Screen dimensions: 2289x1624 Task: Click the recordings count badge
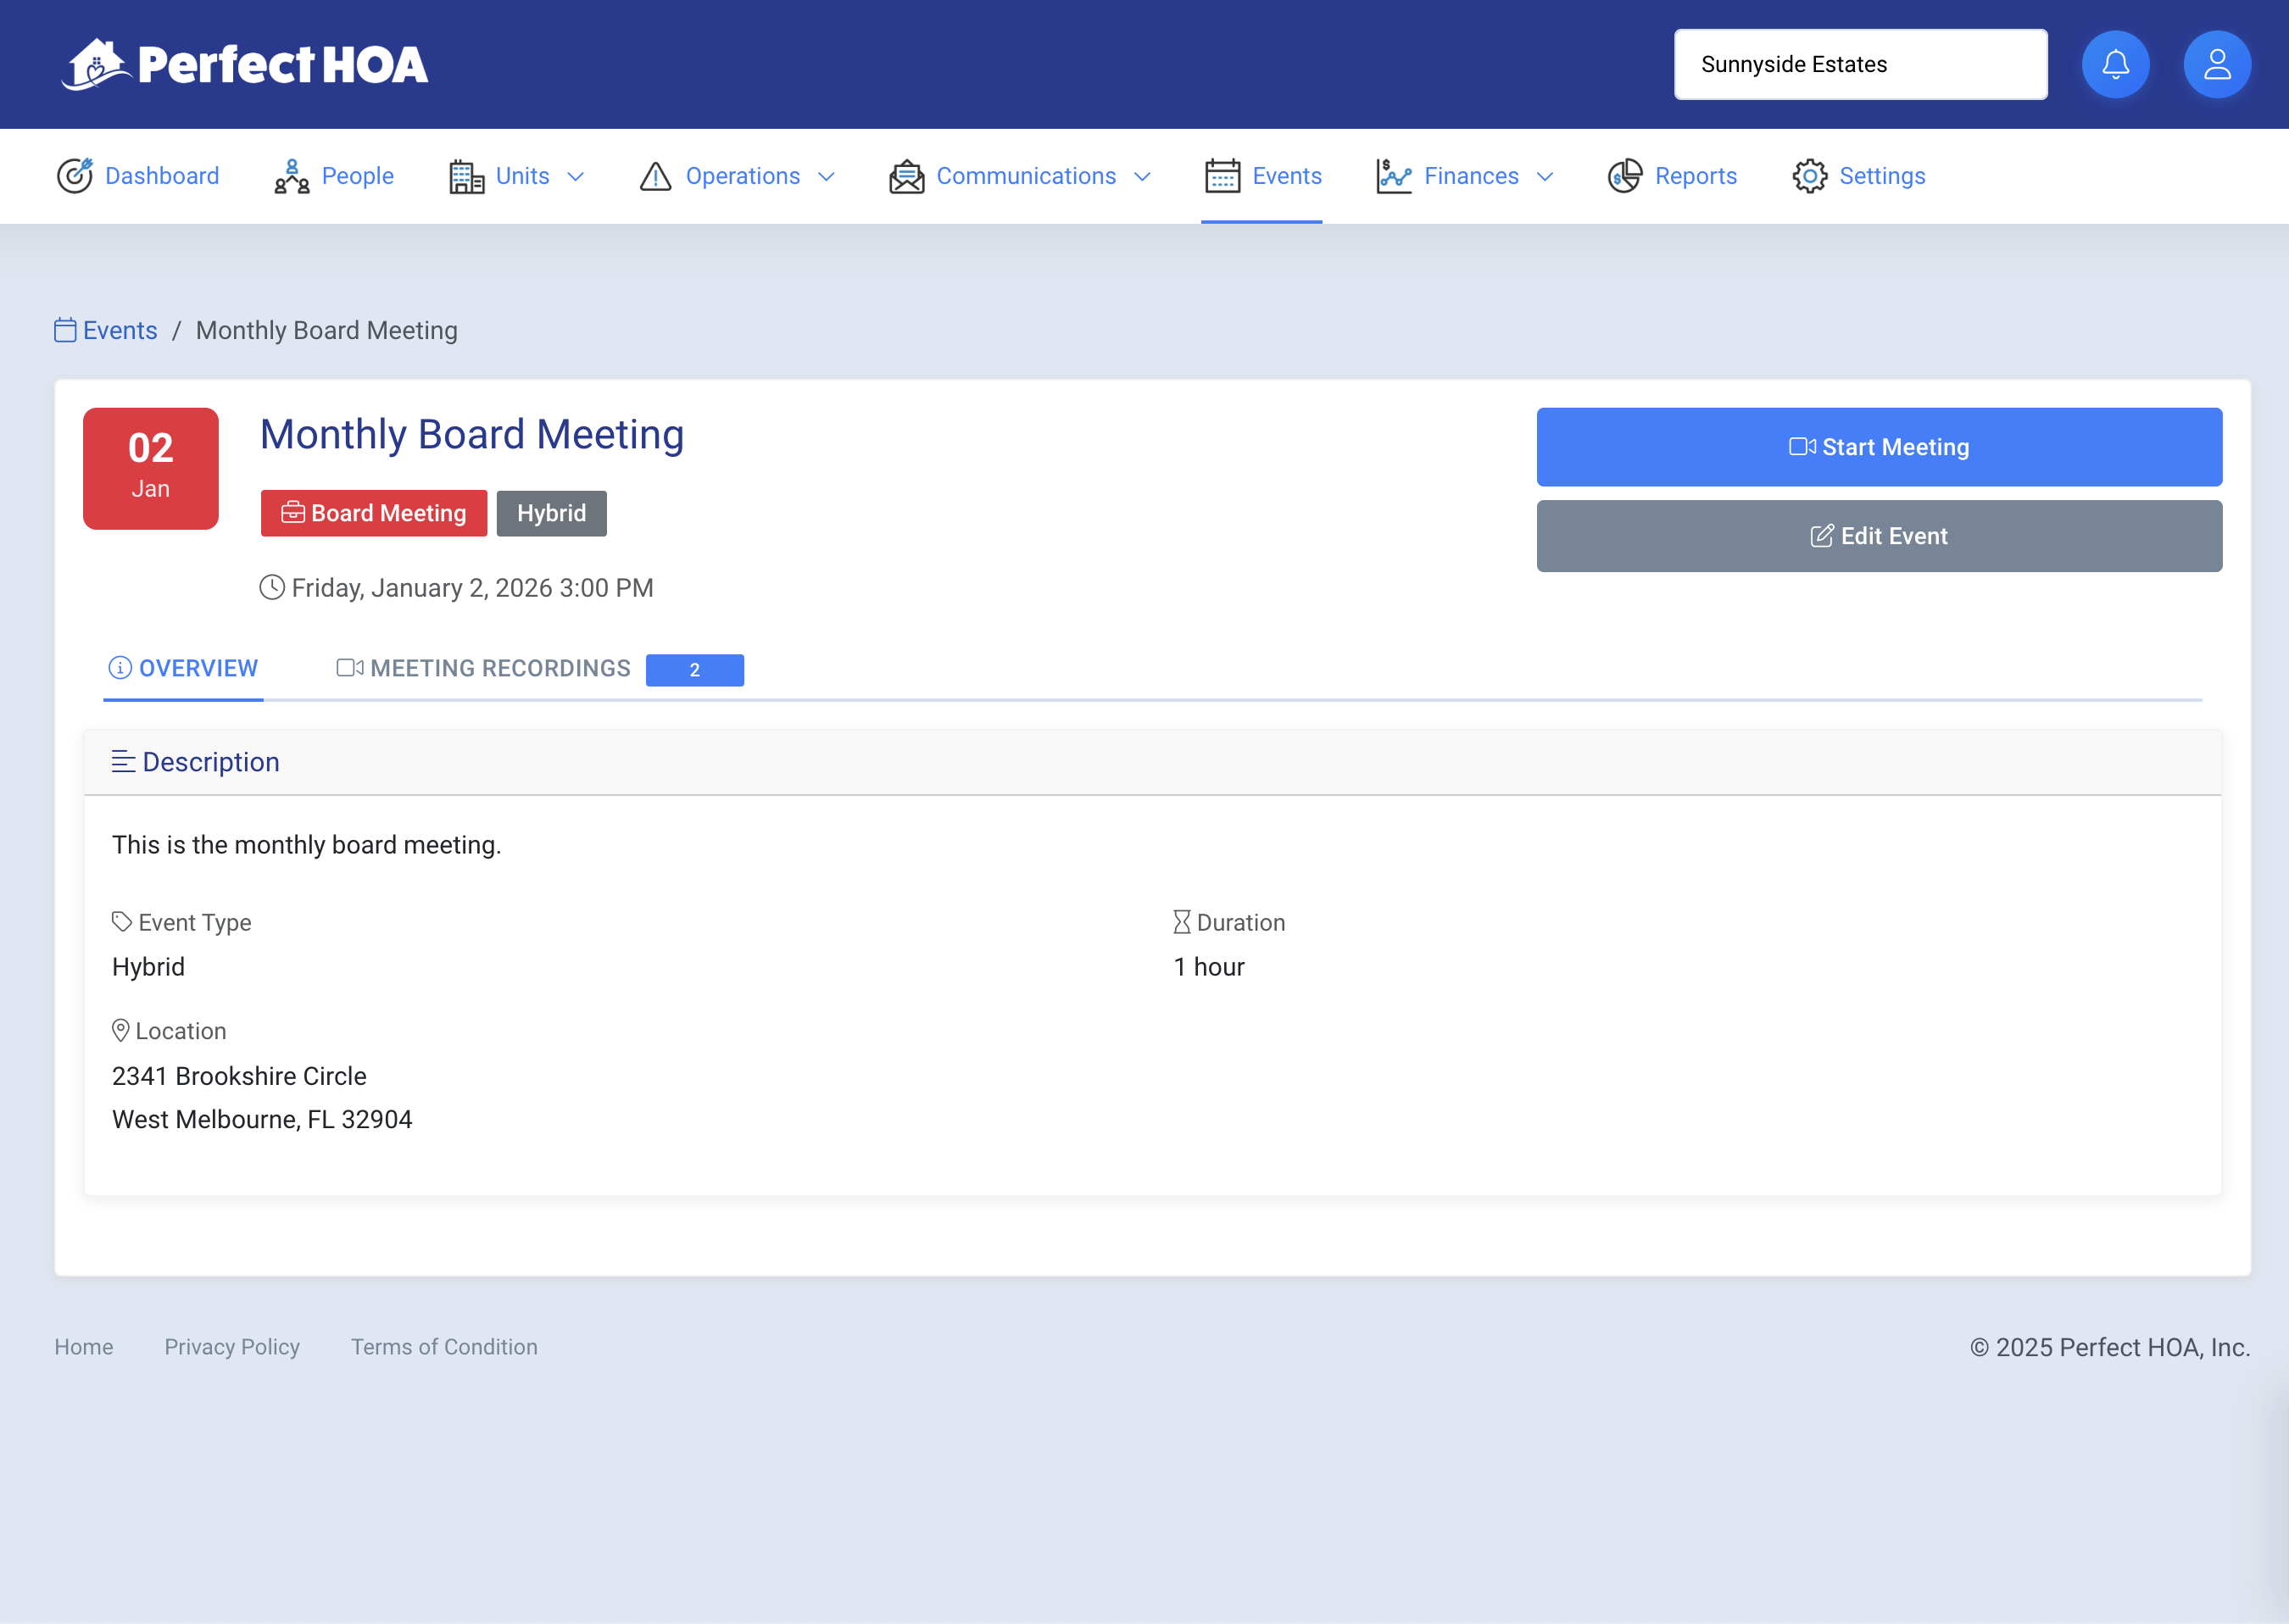[694, 670]
